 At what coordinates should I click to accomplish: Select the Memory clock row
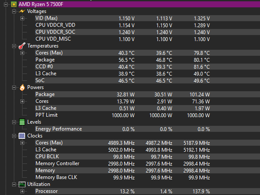pos(148,170)
